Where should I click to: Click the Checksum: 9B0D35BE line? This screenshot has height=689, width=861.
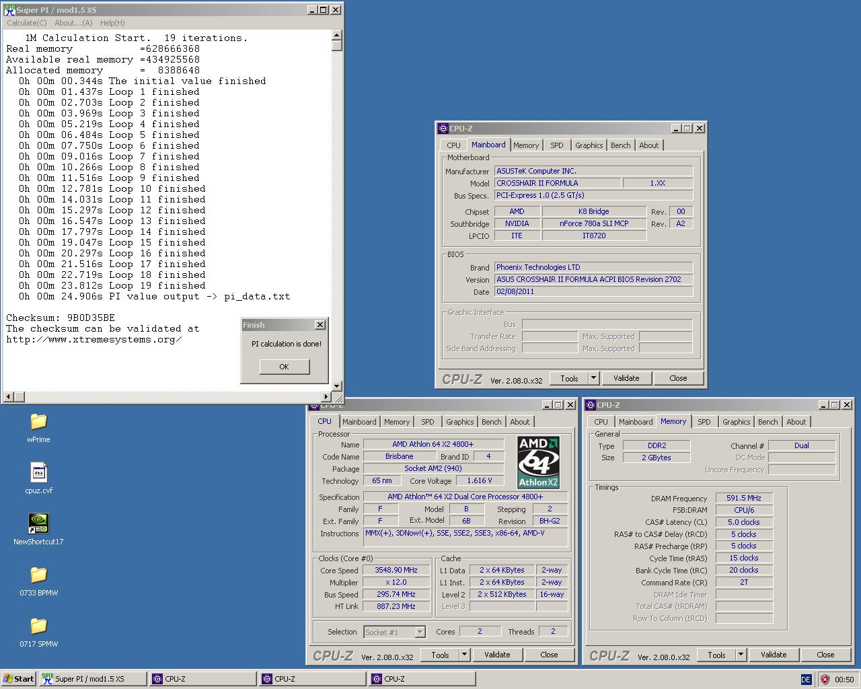pos(61,318)
